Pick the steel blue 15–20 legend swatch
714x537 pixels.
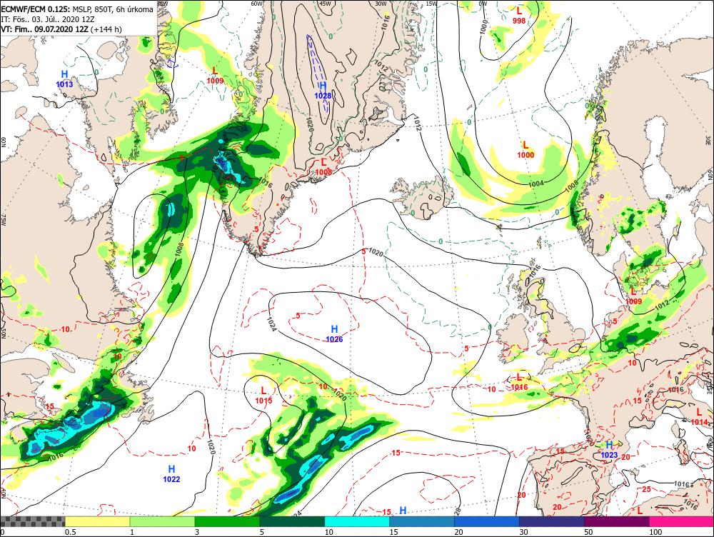click(422, 521)
